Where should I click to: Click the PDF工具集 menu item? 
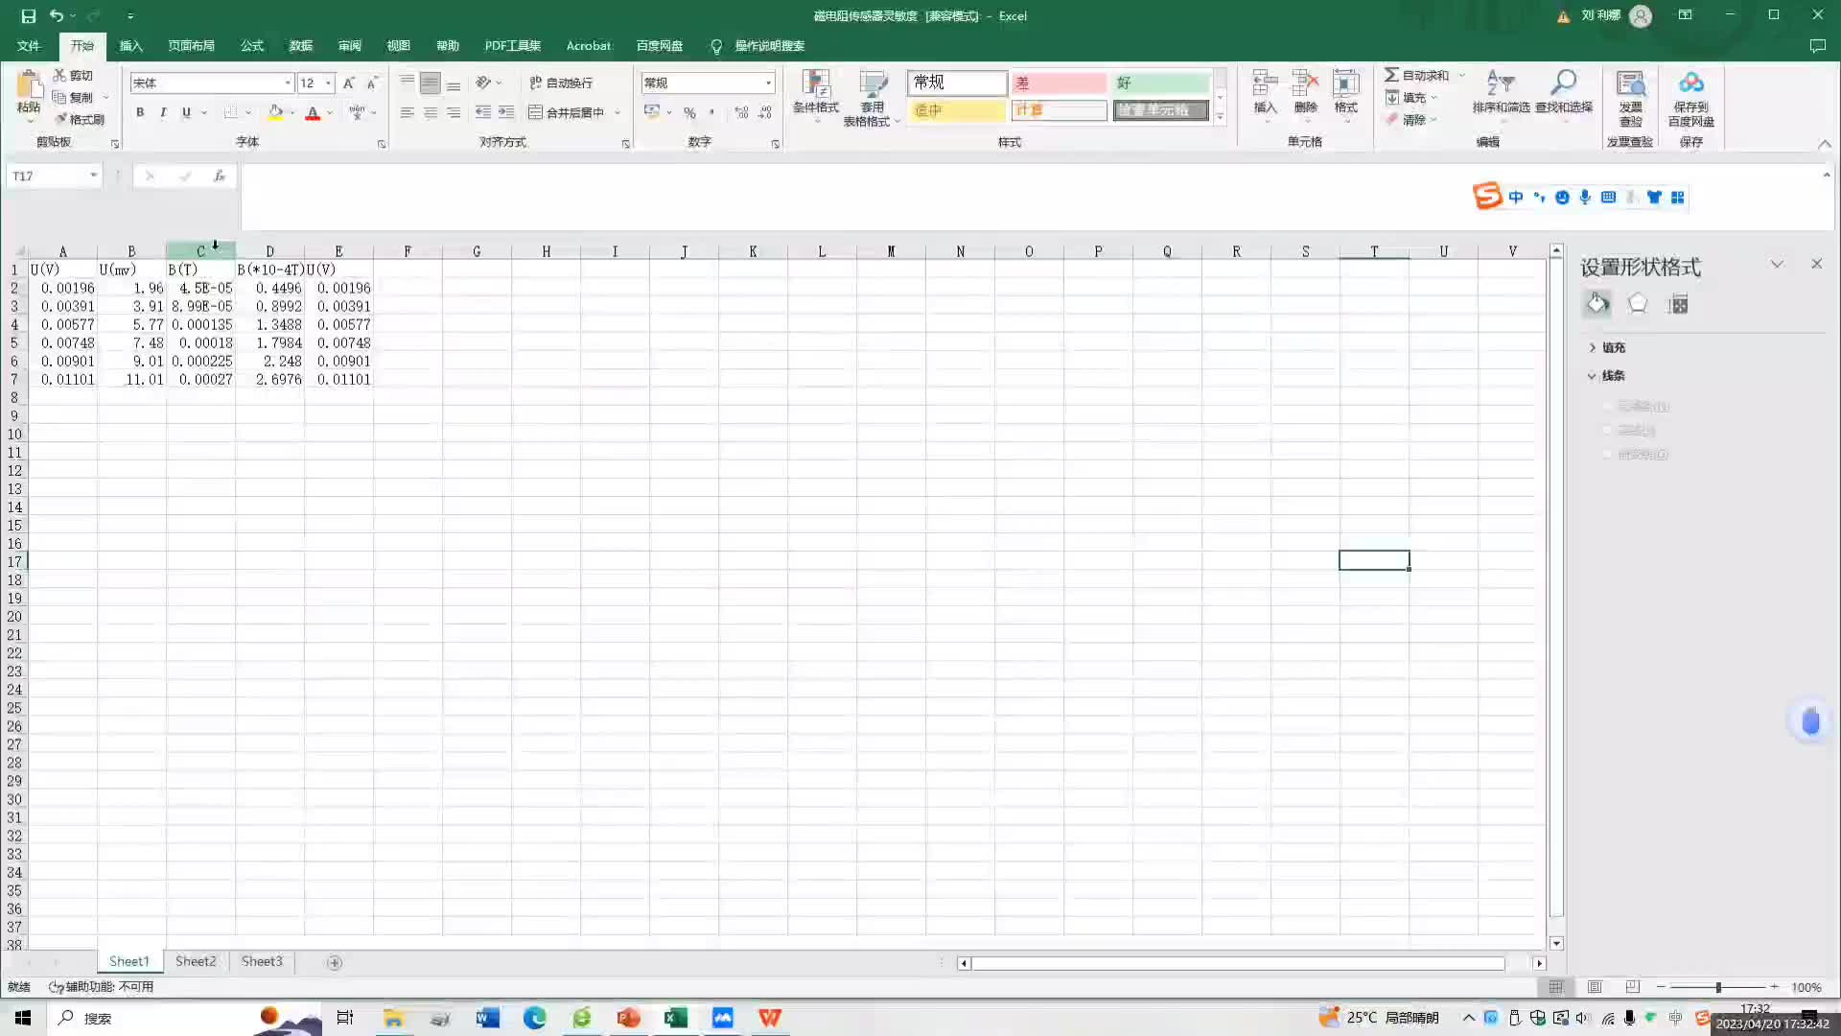click(512, 45)
